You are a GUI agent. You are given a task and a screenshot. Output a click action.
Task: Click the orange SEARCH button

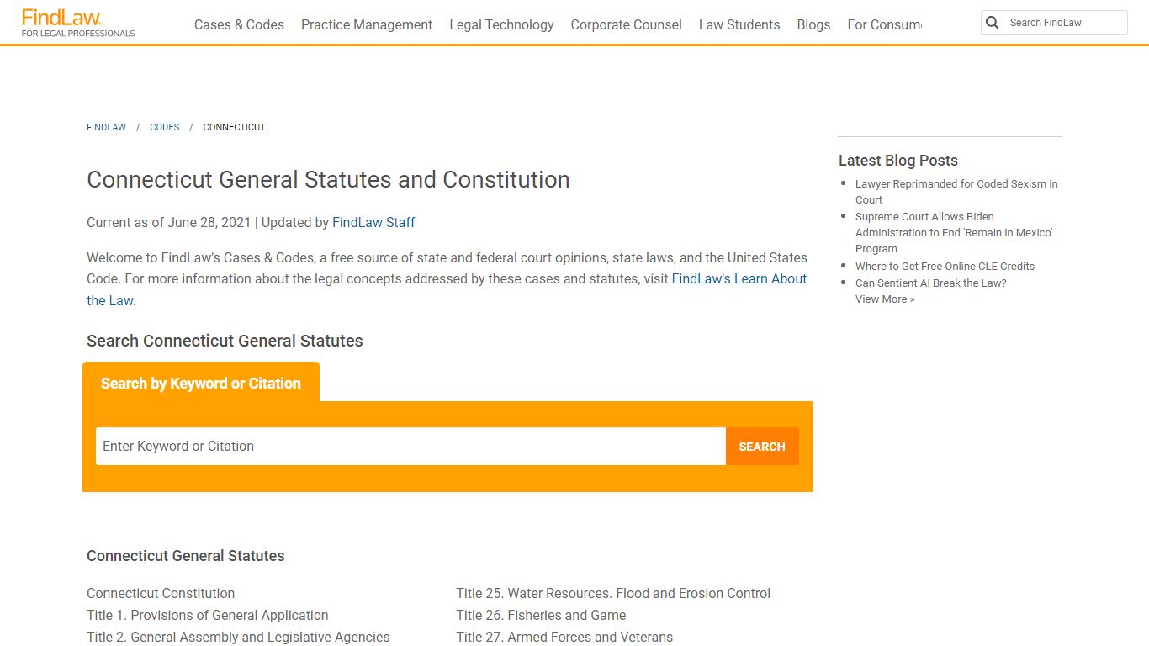click(762, 447)
